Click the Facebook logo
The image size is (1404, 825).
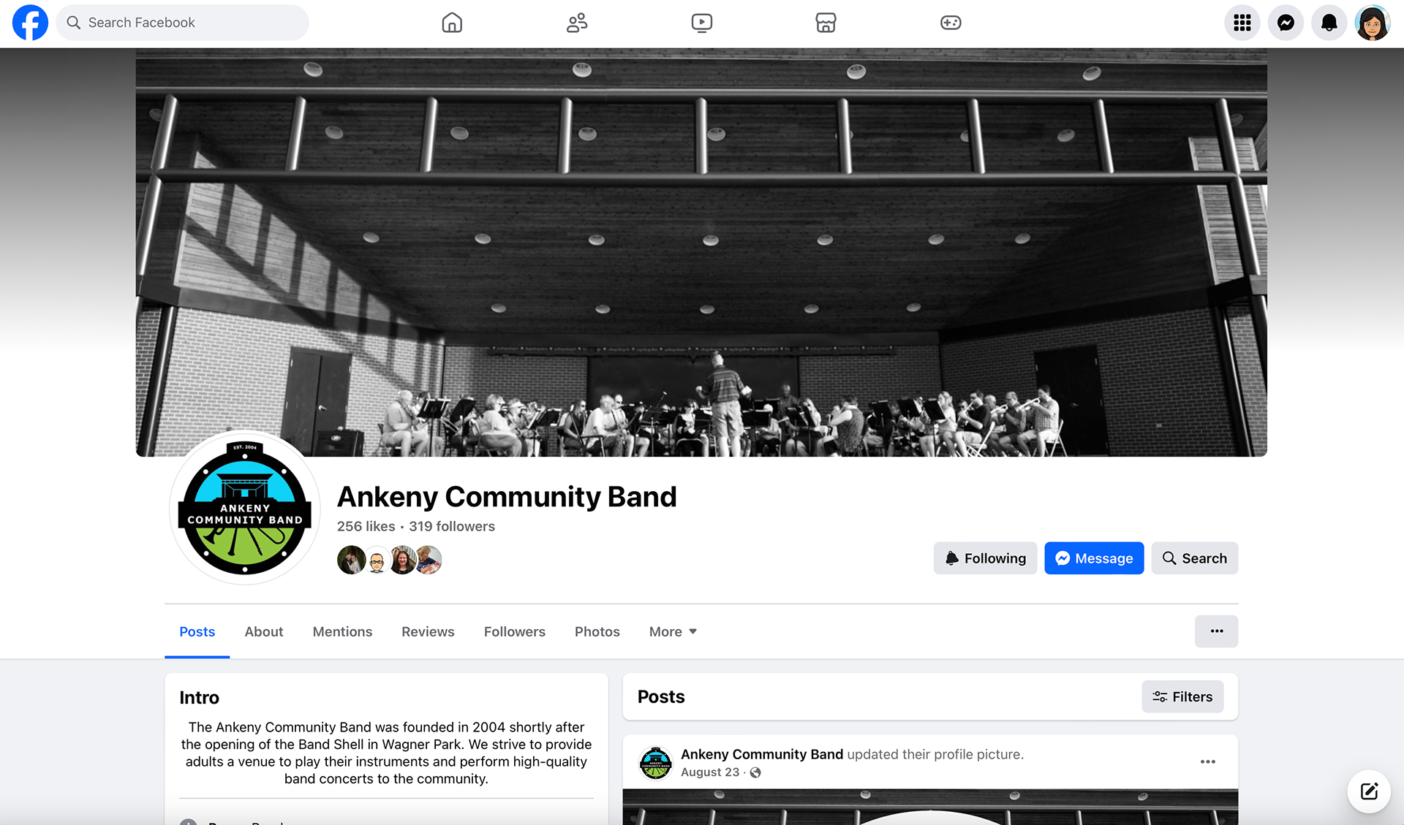30,23
